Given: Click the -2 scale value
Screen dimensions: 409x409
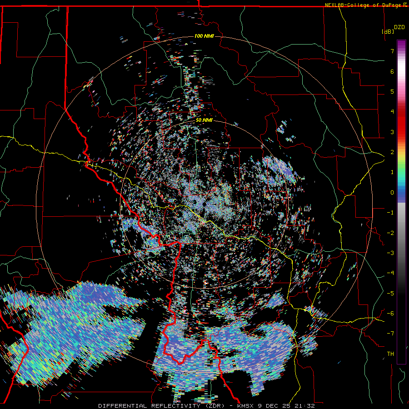Looking at the screenshot, I should [x=390, y=233].
